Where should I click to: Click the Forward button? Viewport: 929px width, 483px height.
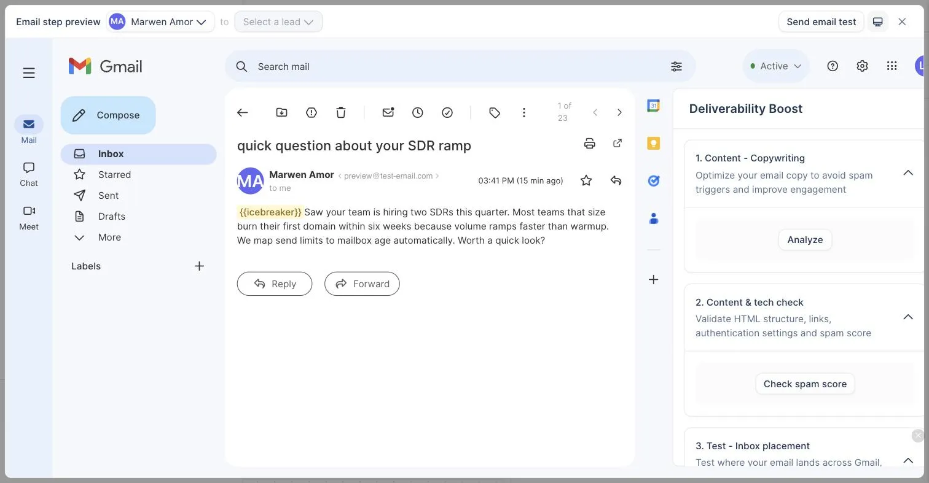[362, 284]
